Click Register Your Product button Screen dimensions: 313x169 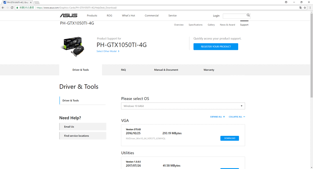coord(216,46)
